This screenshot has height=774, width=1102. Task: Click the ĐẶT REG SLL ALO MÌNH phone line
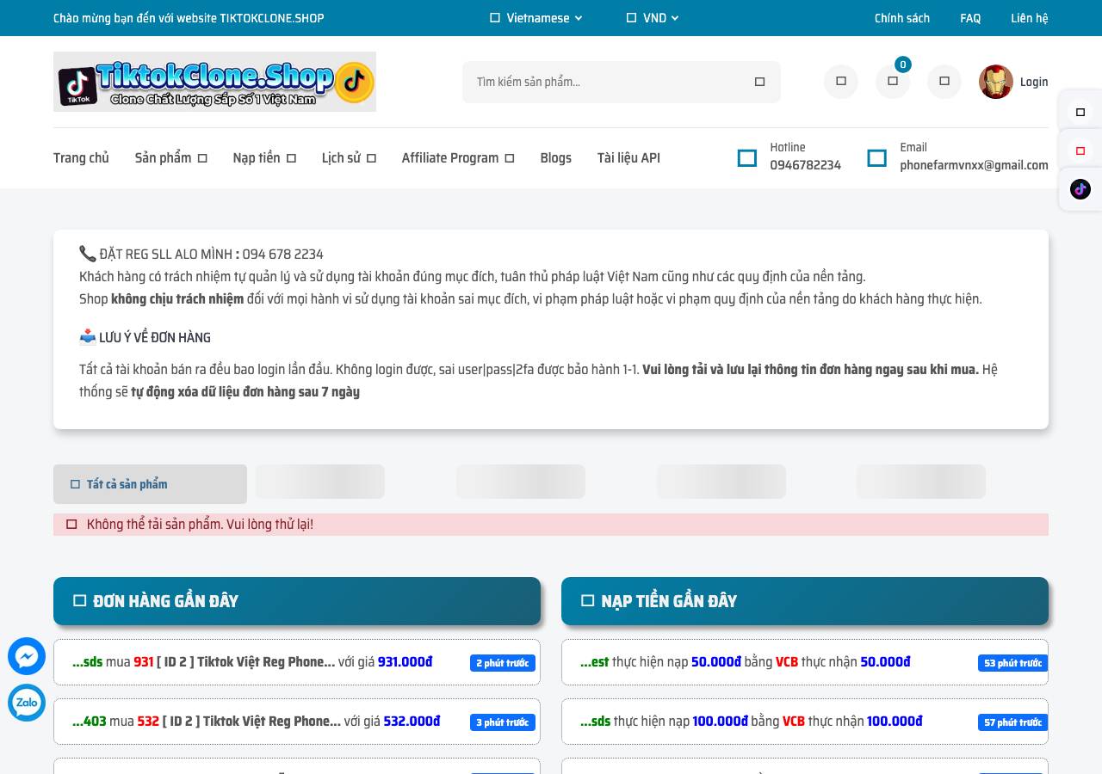point(201,254)
